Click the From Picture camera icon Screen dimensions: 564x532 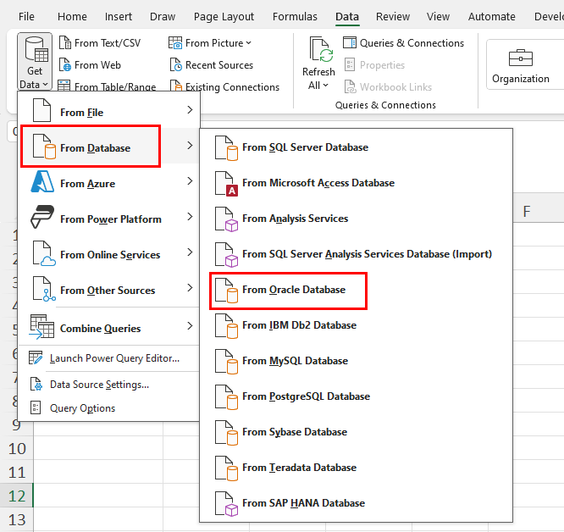click(175, 43)
